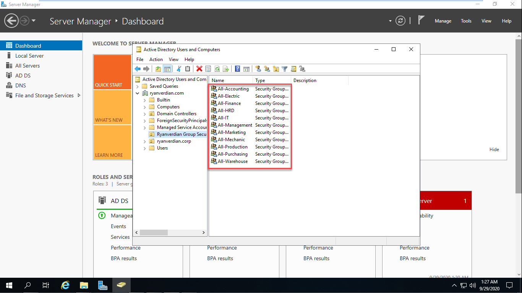
Task: Click the QUICK START tile
Action: (112, 72)
